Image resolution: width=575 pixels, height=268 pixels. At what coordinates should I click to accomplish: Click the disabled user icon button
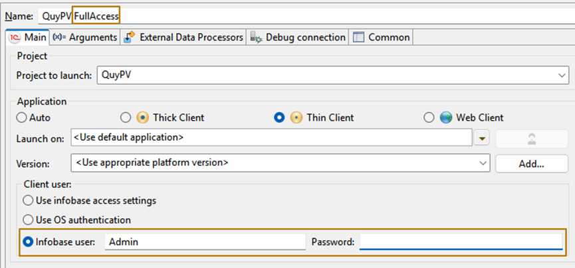tap(532, 138)
